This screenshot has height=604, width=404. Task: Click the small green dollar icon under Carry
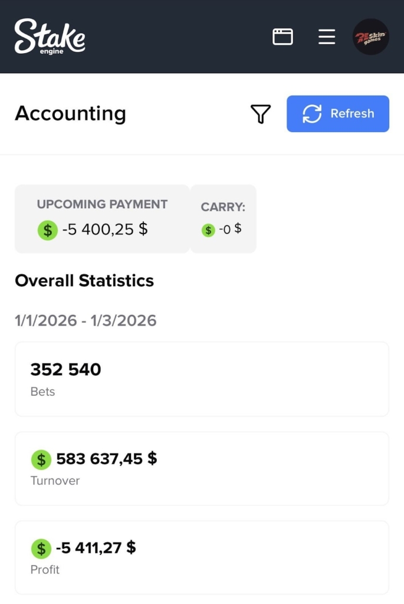click(x=208, y=230)
